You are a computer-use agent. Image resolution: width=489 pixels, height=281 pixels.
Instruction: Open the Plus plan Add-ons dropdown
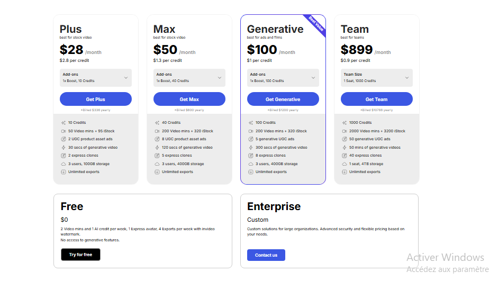click(x=96, y=78)
